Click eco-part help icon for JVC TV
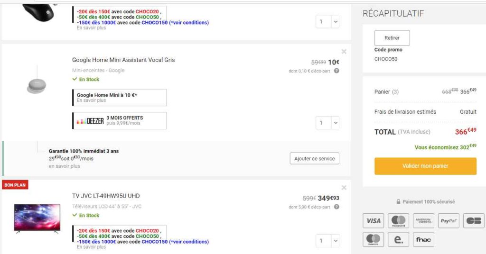 tap(336, 207)
